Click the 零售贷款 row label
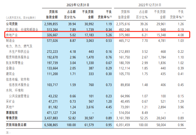Image resolution: width=196 pixels, height=135 pixels. 12,118
